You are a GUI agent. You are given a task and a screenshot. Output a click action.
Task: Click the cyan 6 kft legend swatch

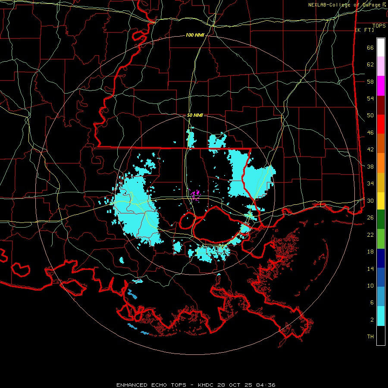[x=381, y=316]
